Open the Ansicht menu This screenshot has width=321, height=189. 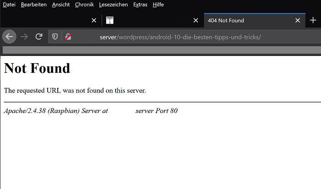pos(61,5)
